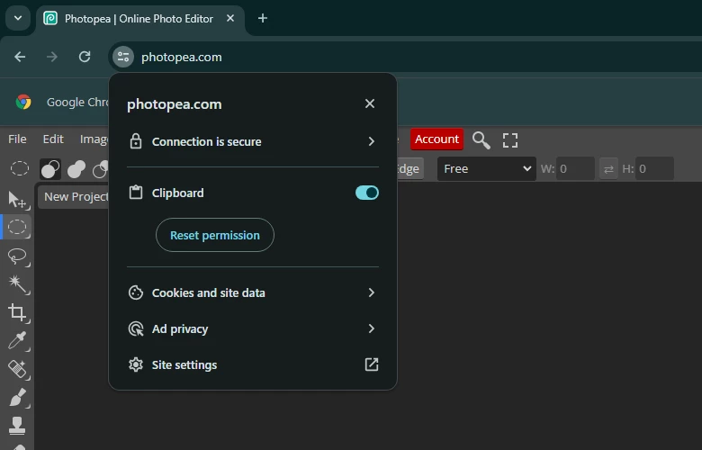Close the Photopea browser tab

[x=230, y=18]
